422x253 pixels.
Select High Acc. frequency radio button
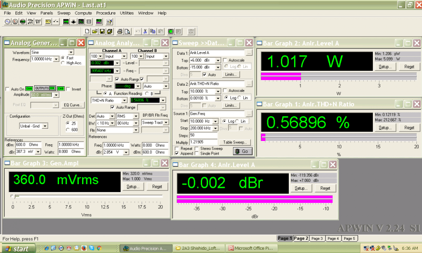[63, 63]
